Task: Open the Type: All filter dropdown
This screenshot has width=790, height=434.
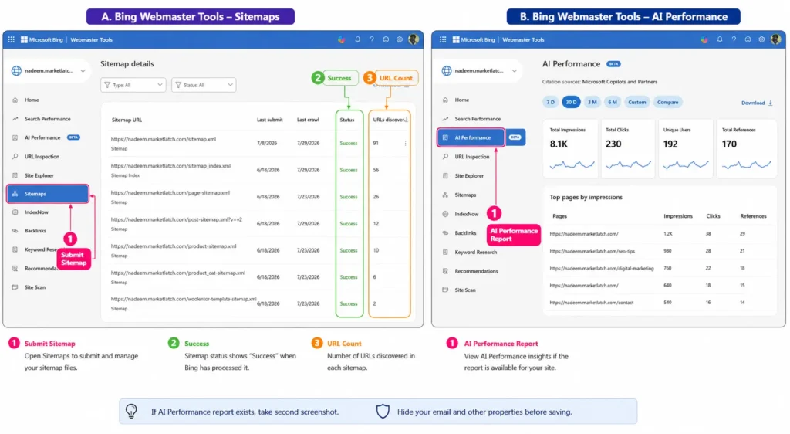Action: 133,85
